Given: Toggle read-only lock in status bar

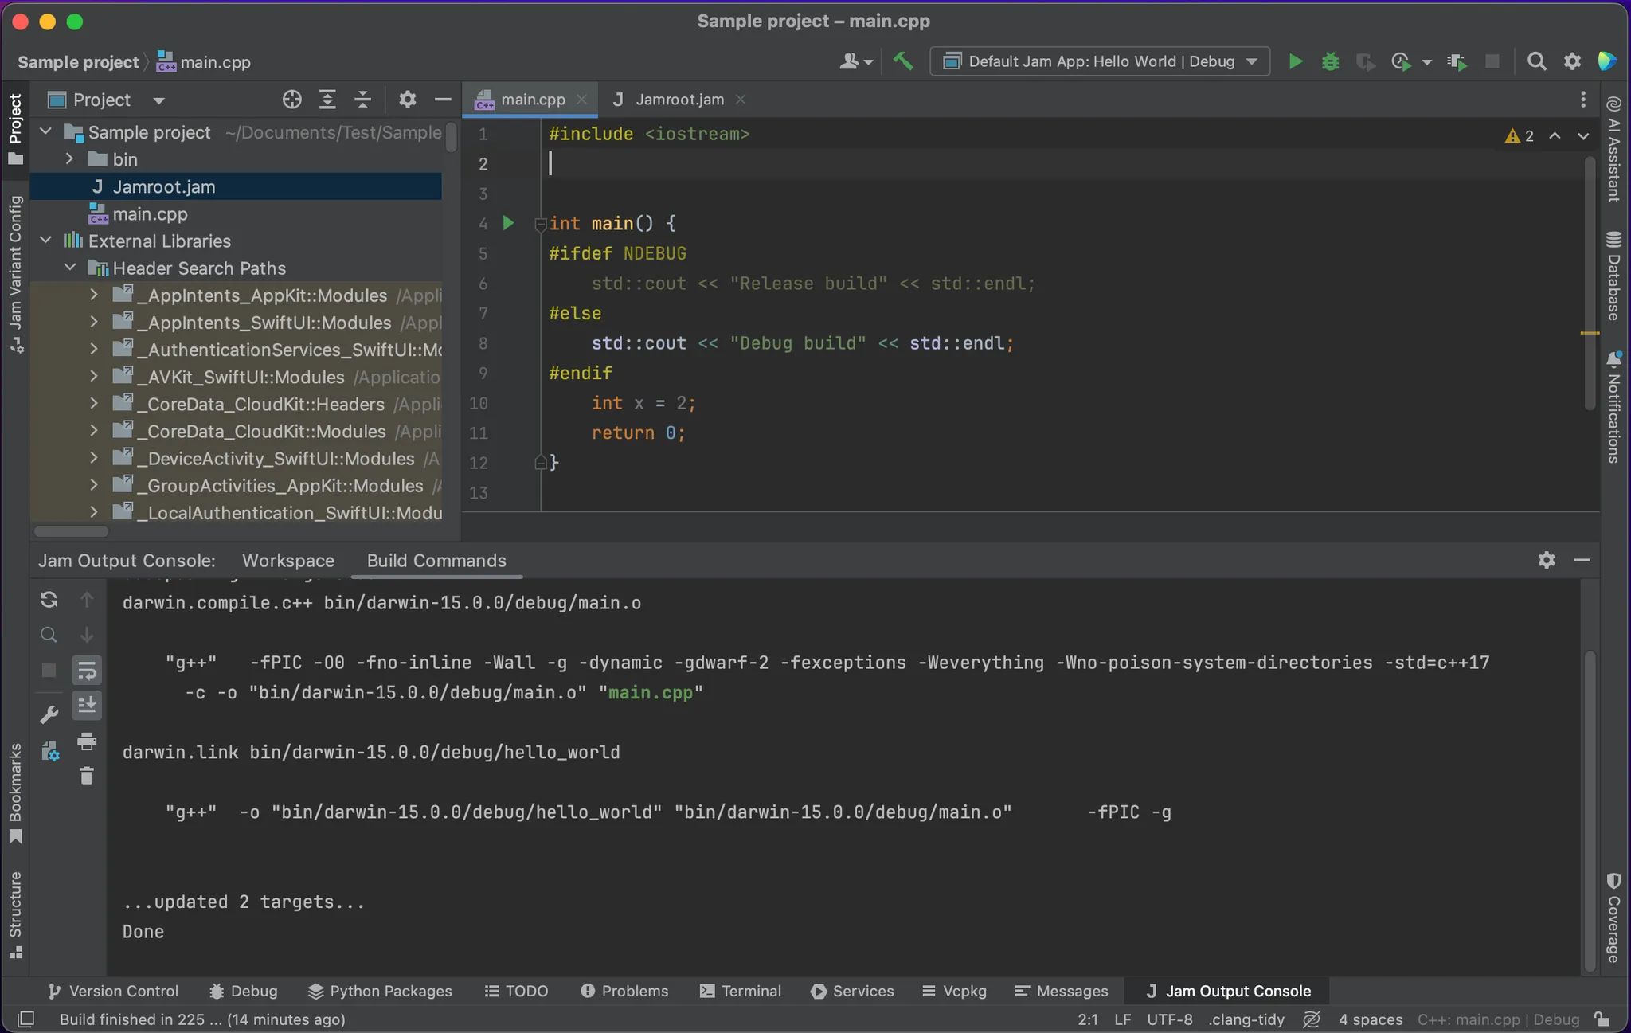Looking at the screenshot, I should [1602, 1019].
